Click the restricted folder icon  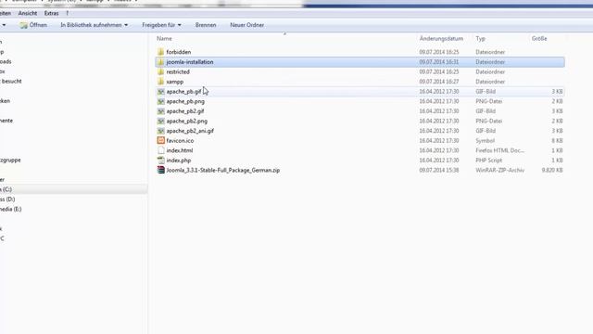pyautogui.click(x=160, y=71)
